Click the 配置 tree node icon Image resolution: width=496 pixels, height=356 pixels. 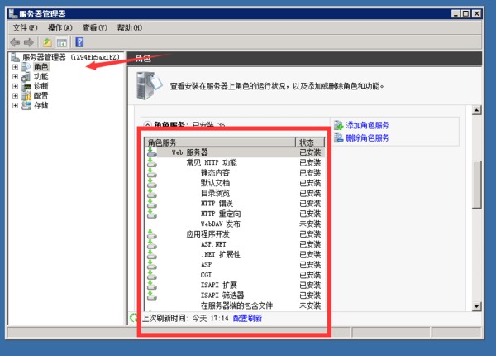pos(26,96)
